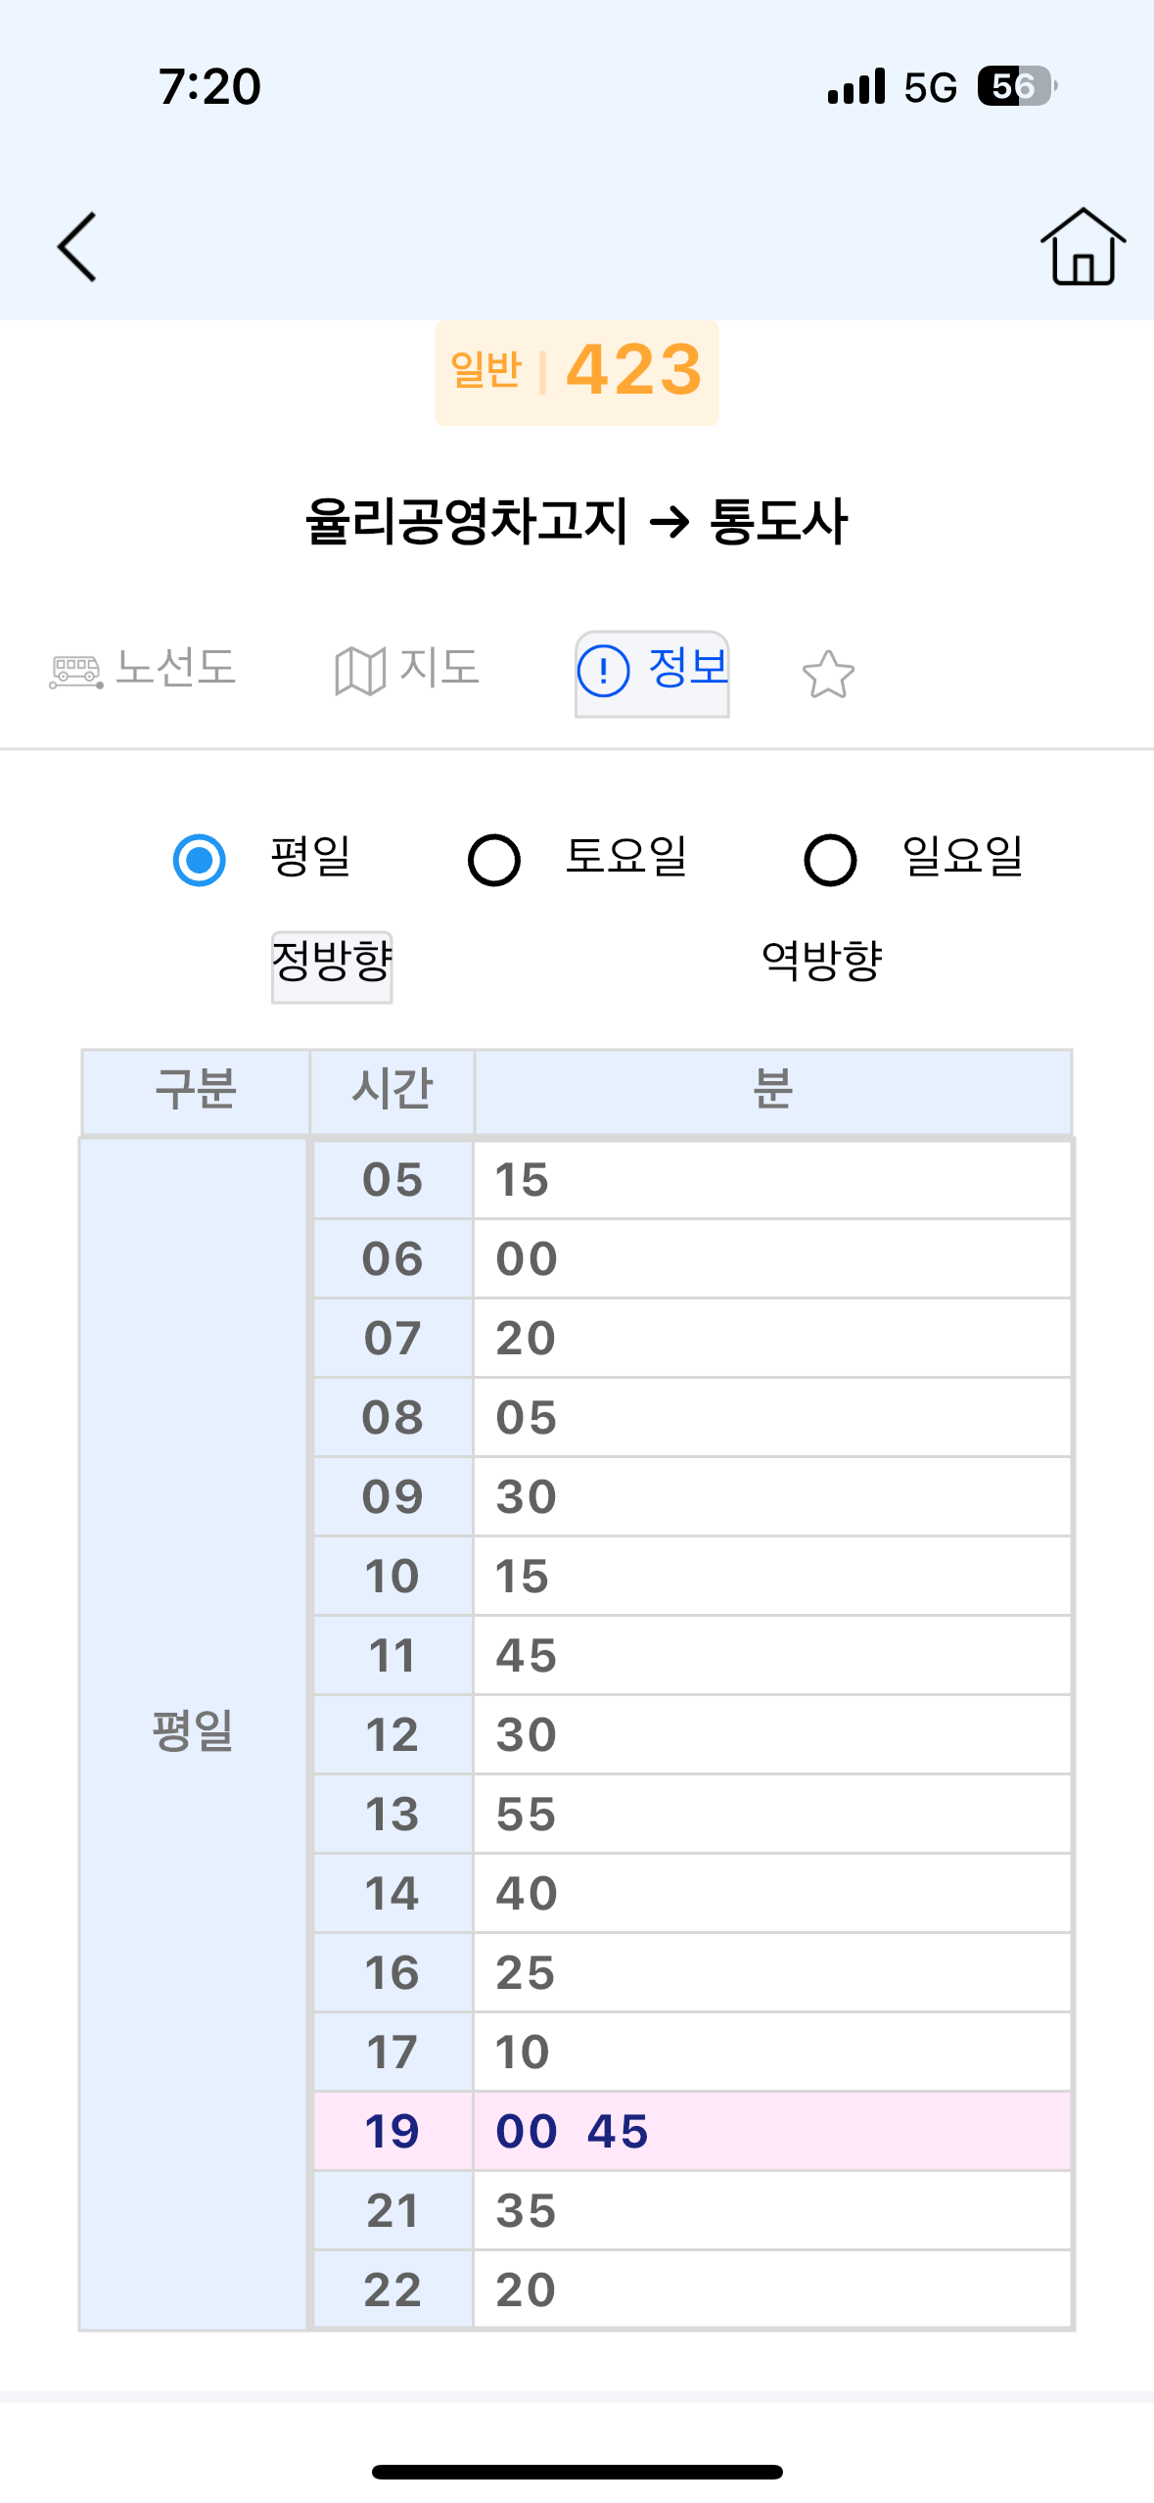Tap the 정방향 forward direction button
Viewport: 1154px width, 2503px height.
[x=332, y=965]
